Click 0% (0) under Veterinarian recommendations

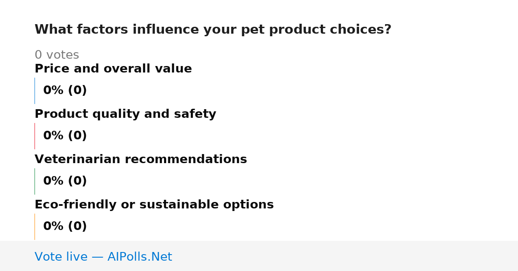pos(65,181)
